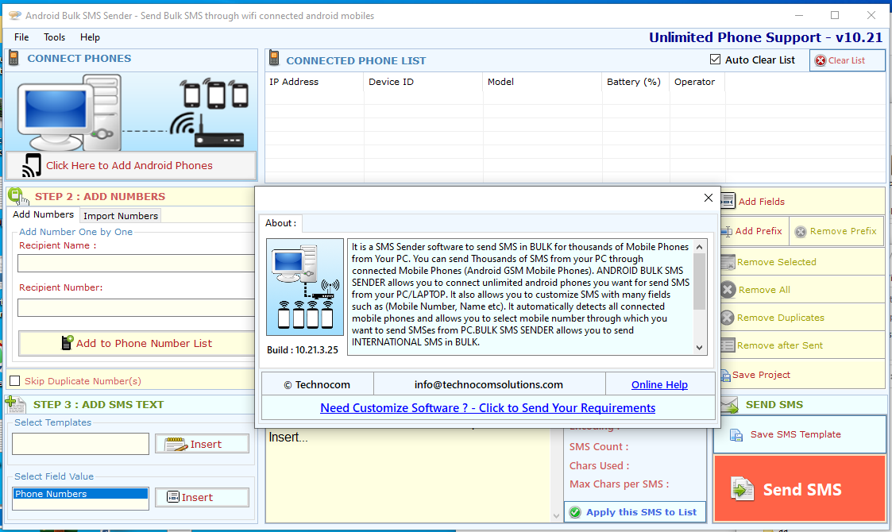Enable Skip Duplicate Number(s) checkbox
Viewport: 892px width, 532px height.
[14, 381]
